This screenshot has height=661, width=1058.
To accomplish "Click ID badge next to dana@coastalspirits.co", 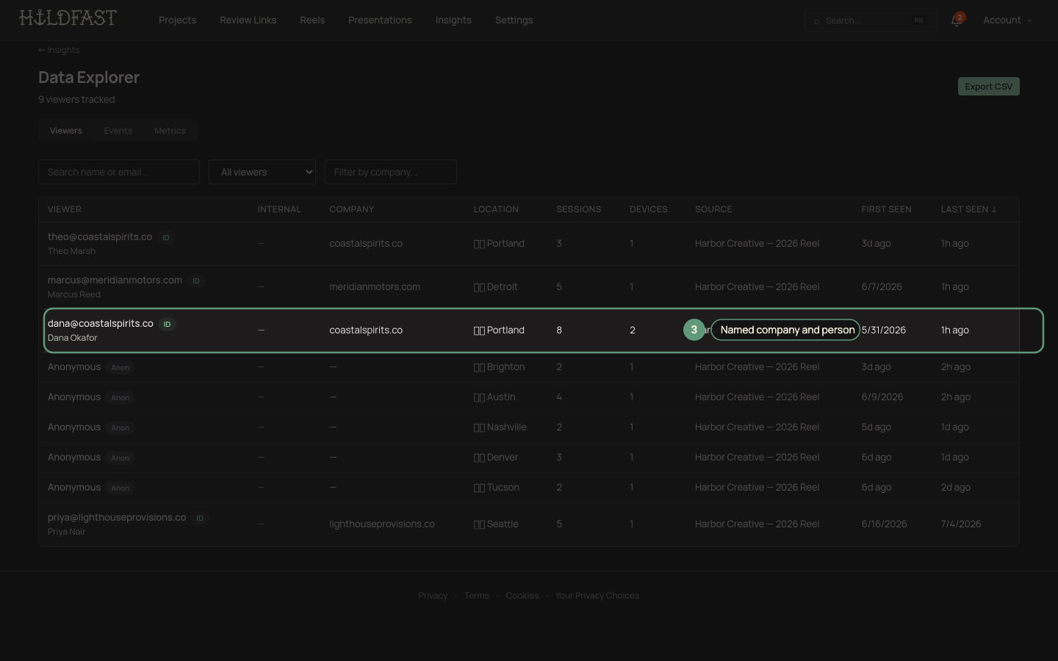I will click(168, 325).
